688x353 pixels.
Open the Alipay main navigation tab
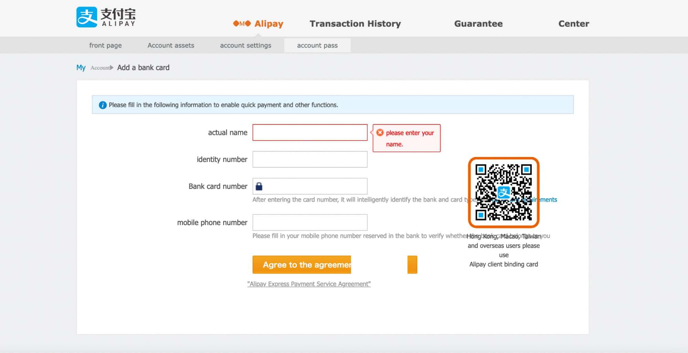[x=258, y=24]
